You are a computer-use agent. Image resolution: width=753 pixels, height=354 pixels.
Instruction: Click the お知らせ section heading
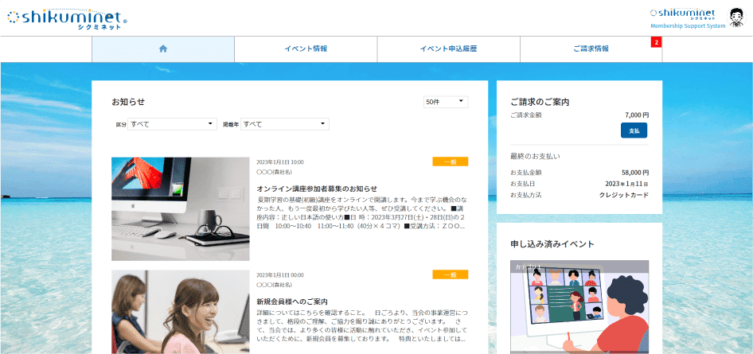(x=128, y=102)
